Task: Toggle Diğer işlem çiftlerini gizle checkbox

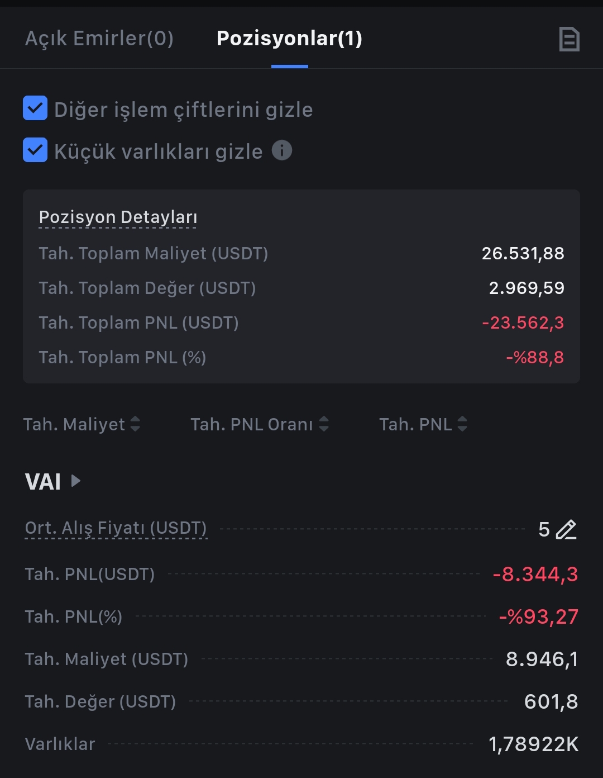Action: [35, 108]
